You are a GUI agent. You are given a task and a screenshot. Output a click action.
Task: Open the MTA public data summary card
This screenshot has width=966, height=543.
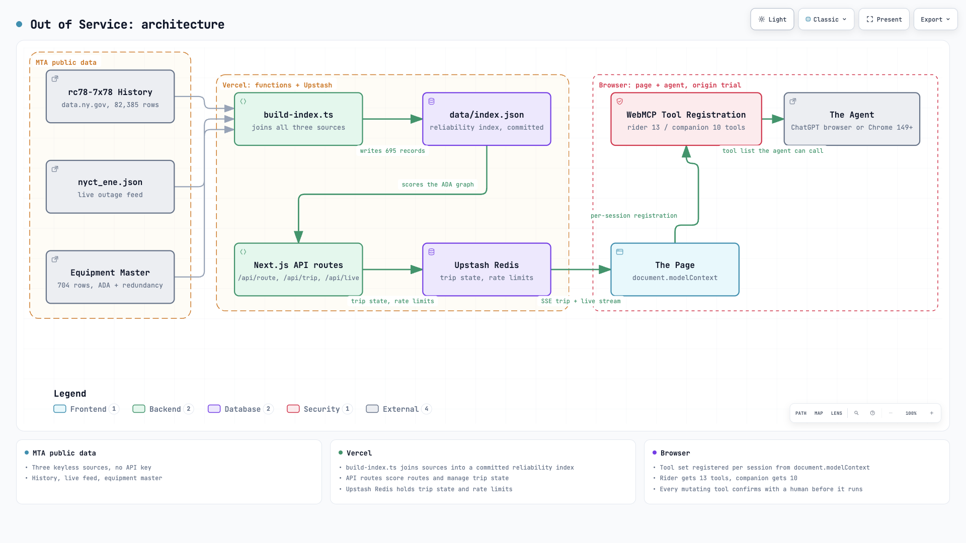[x=169, y=472]
